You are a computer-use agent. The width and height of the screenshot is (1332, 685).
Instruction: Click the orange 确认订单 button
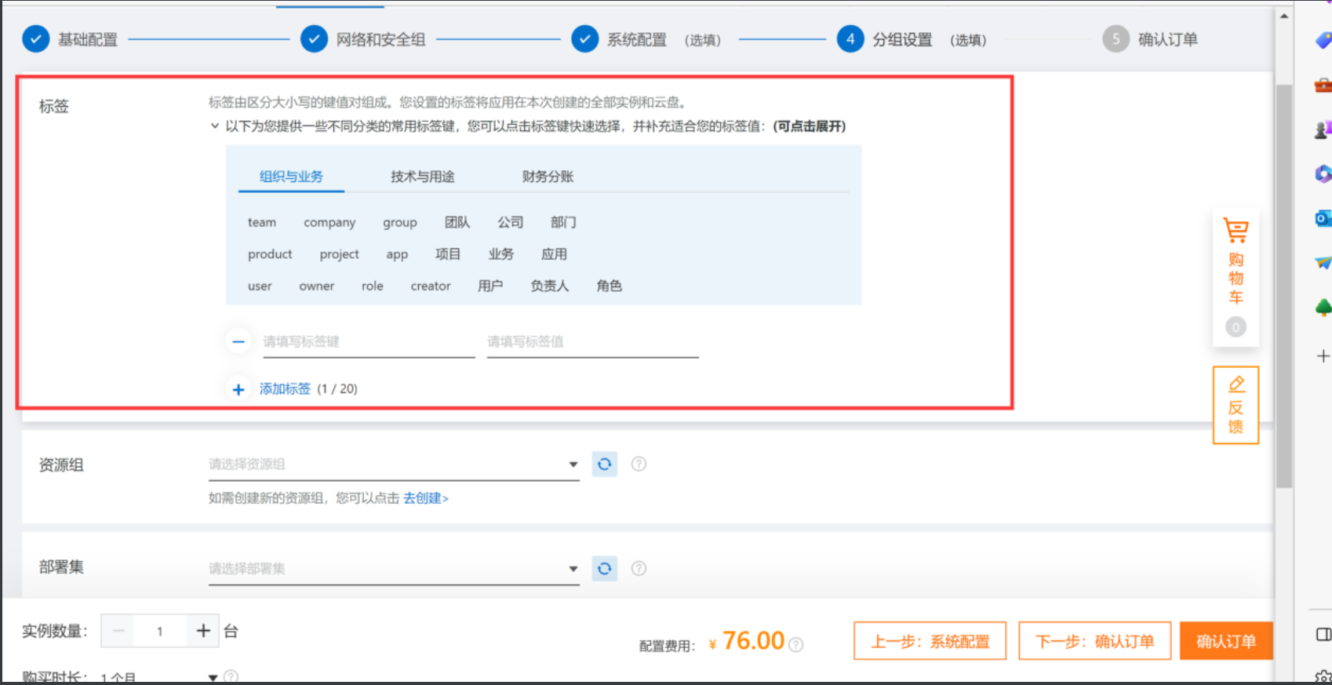point(1226,641)
